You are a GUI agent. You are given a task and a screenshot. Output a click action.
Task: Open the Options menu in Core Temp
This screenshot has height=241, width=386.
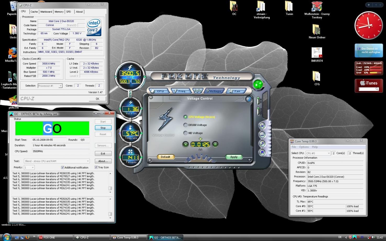tap(304, 147)
